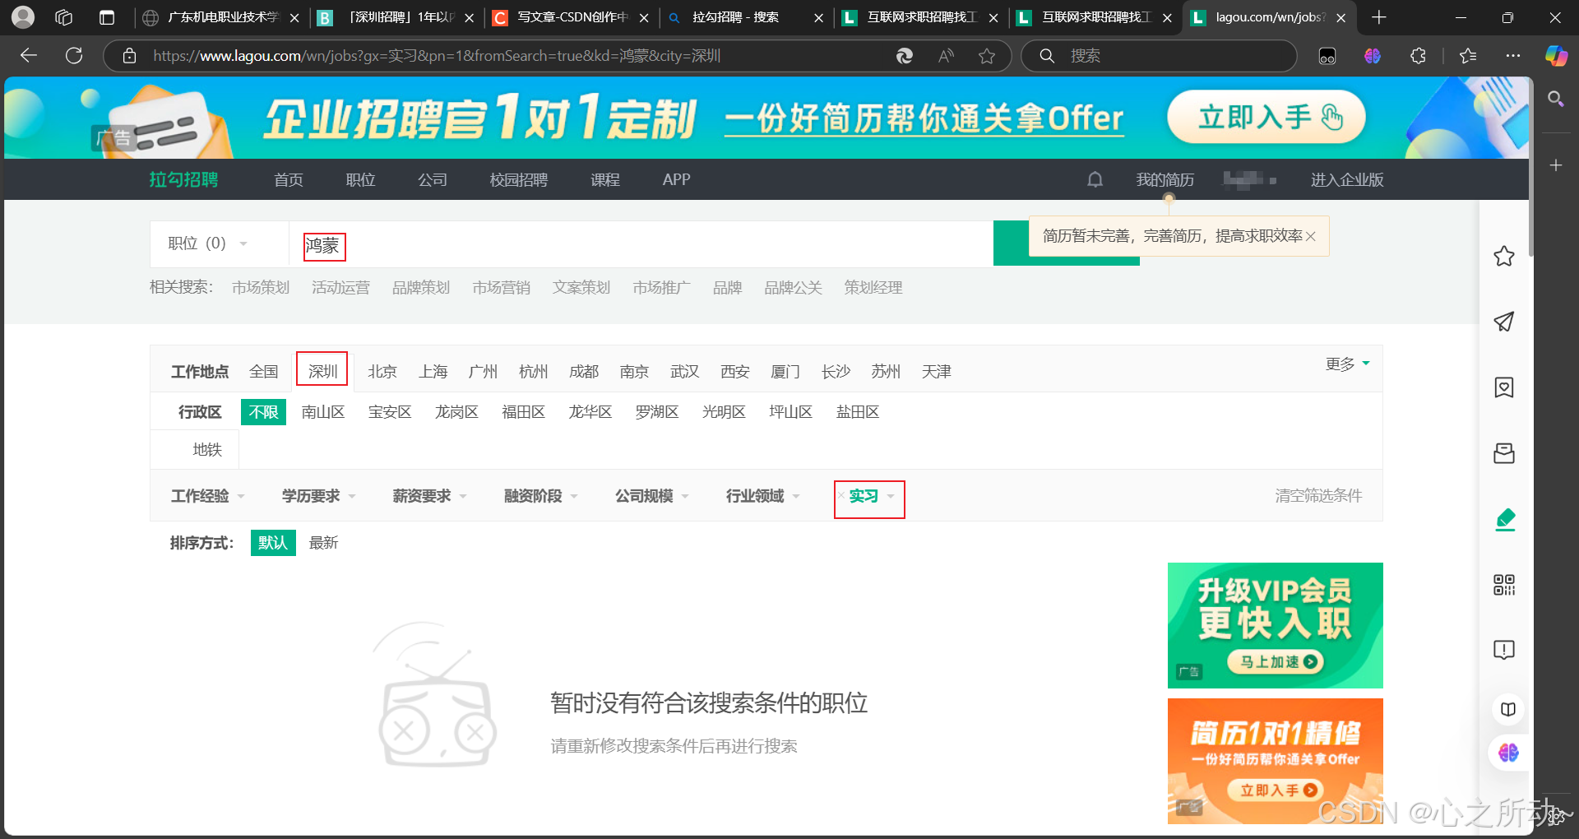1579x839 pixels.
Task: Open 校园招聘 in Lagou nav
Action: 519,179
